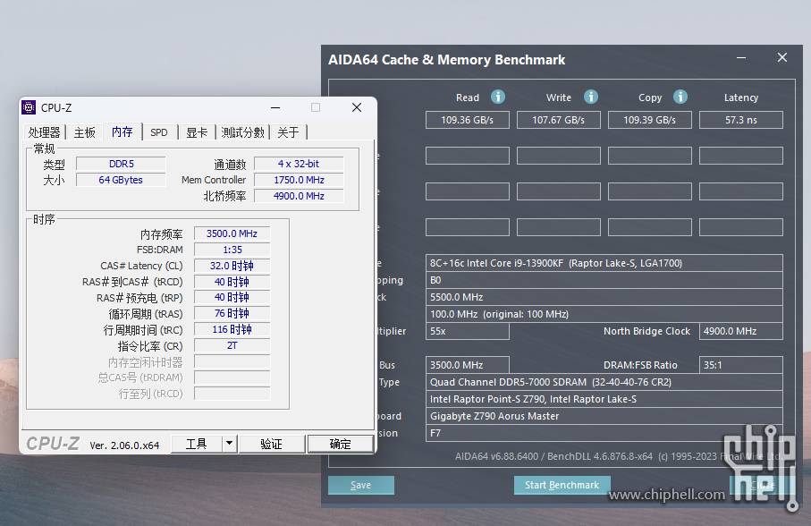The height and width of the screenshot is (526, 811).
Task: Click the Memory Bus 3500.0 MHz field in AIDA64
Action: [x=468, y=365]
